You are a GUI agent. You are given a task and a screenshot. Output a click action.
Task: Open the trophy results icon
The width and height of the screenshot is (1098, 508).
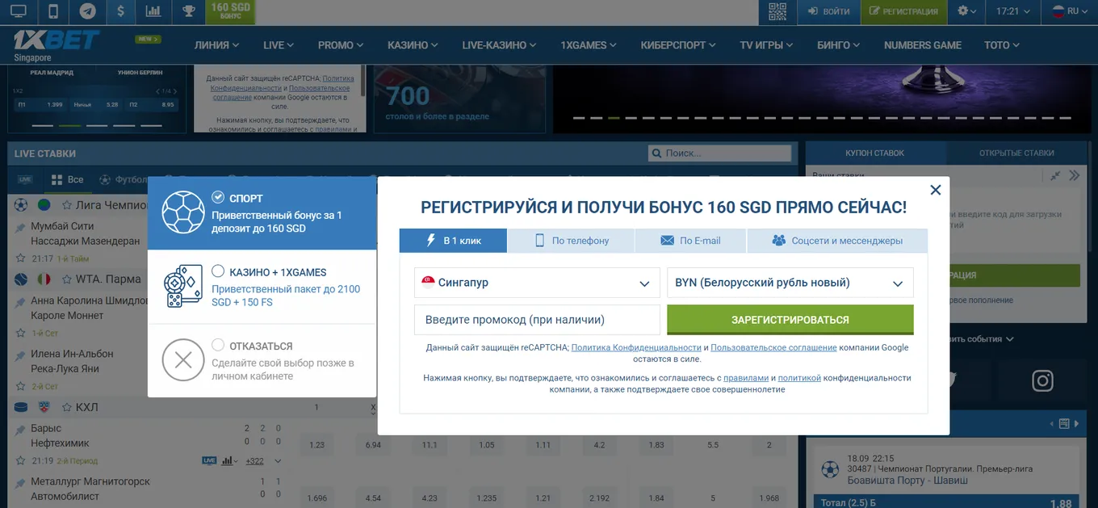[x=187, y=11]
